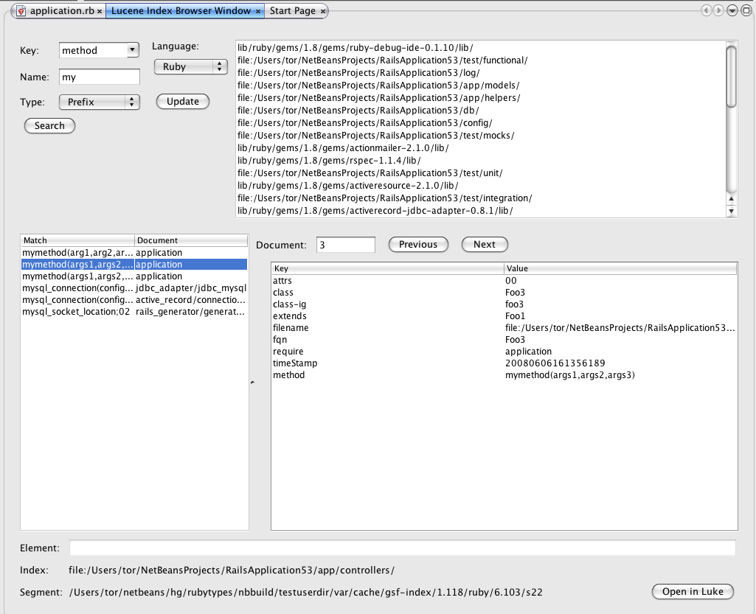
Task: Go to the Previous document
Action: pos(418,245)
